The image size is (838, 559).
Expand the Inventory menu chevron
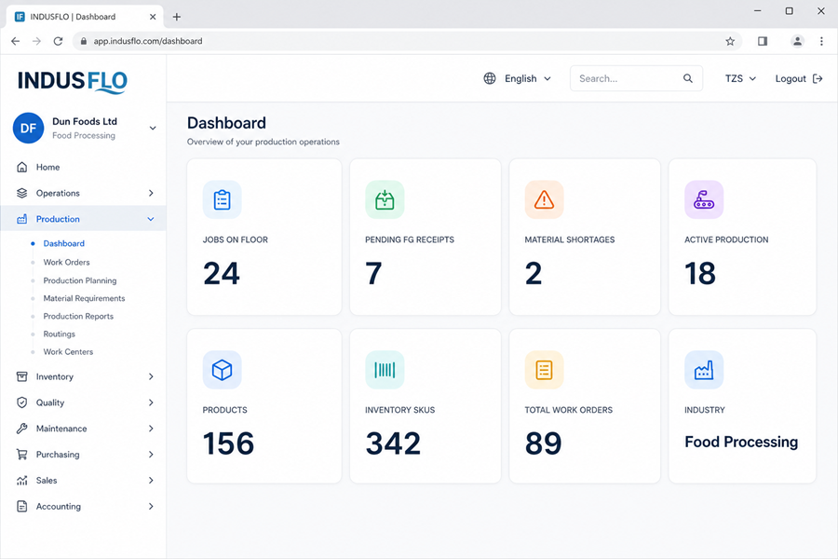coord(151,376)
